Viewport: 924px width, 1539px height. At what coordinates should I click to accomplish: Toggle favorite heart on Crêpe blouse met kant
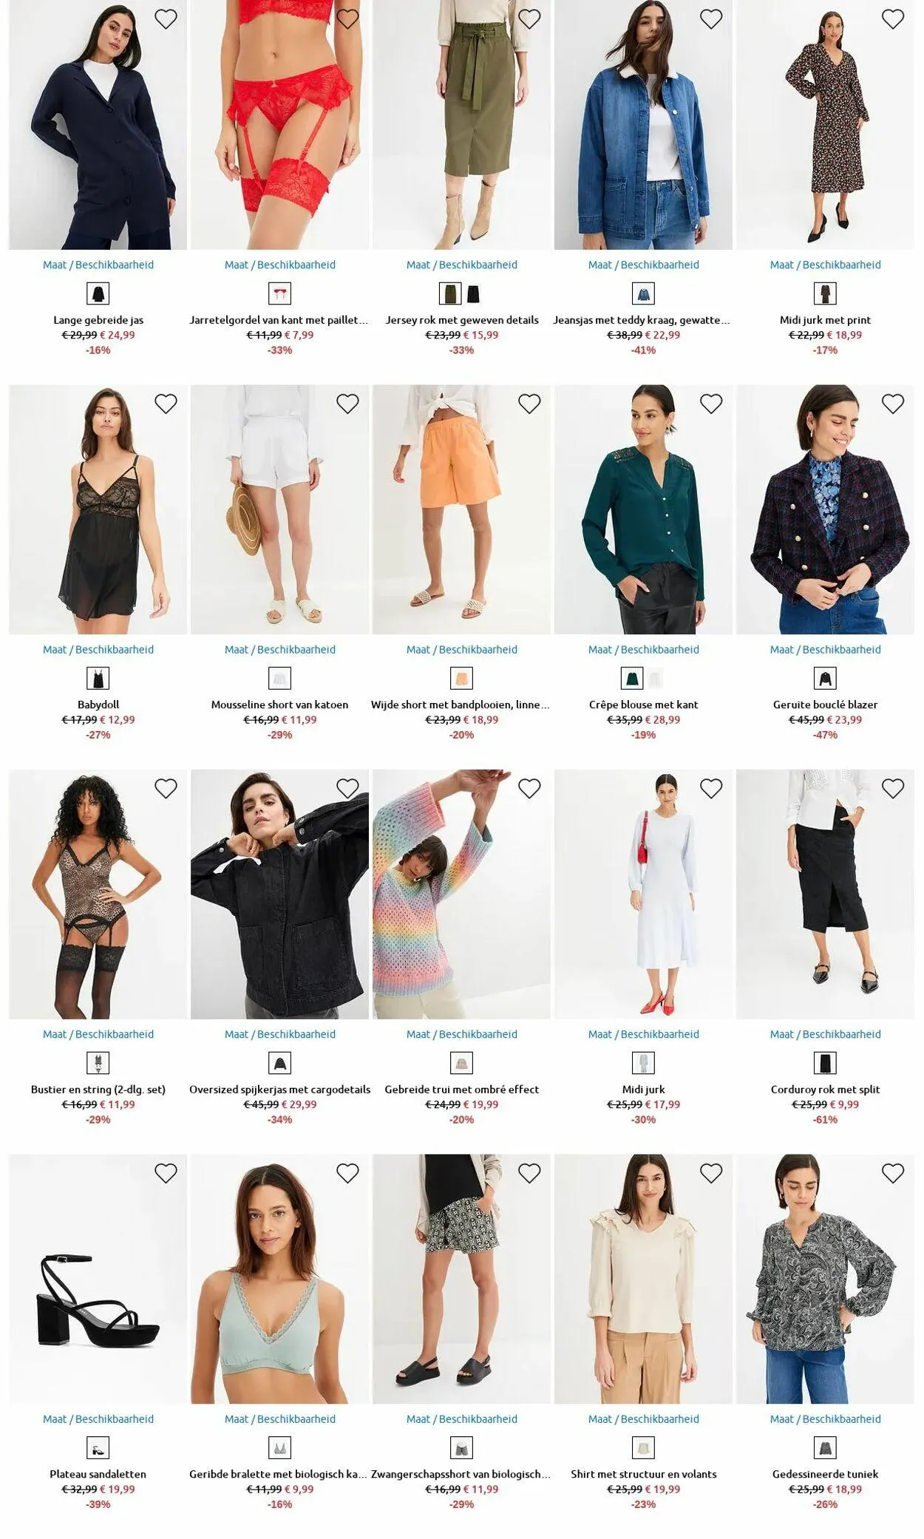pyautogui.click(x=711, y=404)
